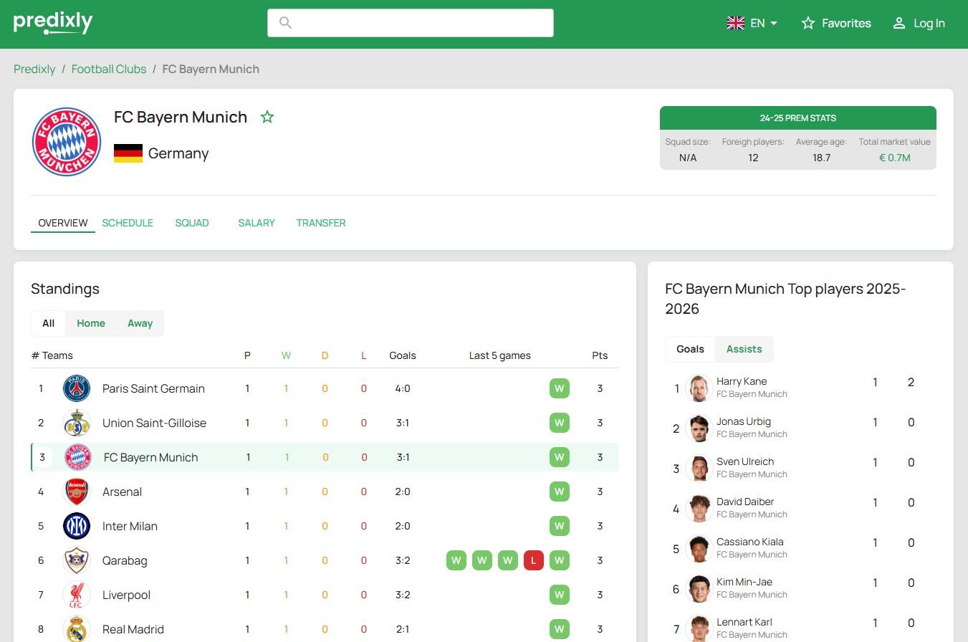This screenshot has height=642, width=968.
Task: Click the Predixly logo in header
Action: 53,23
